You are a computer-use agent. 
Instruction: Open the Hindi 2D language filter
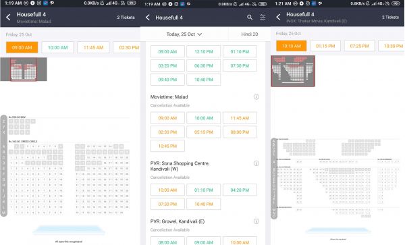coord(250,34)
